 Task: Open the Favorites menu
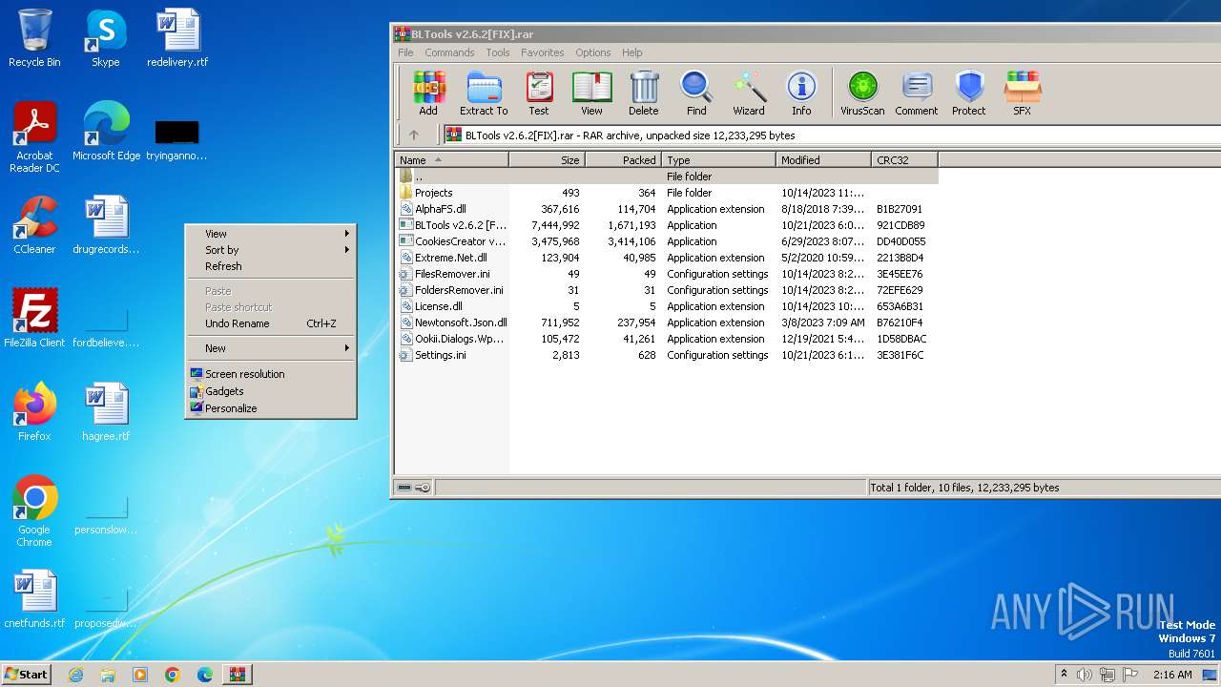(542, 52)
